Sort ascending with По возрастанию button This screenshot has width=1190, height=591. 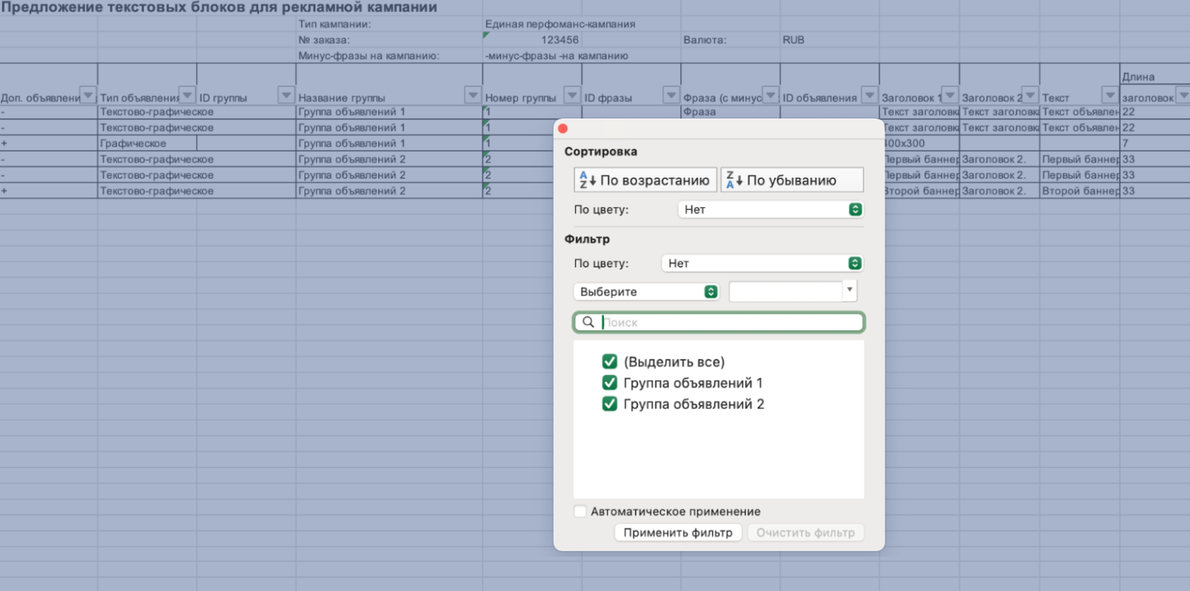click(x=645, y=180)
